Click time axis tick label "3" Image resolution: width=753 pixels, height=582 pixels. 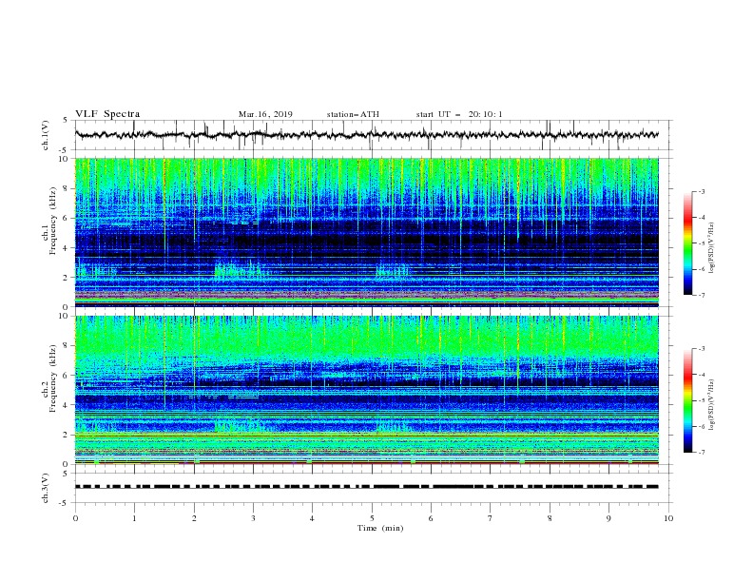click(x=253, y=518)
